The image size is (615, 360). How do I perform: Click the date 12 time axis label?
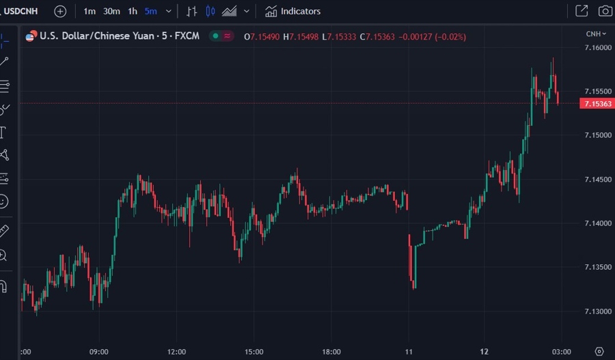[x=484, y=352]
